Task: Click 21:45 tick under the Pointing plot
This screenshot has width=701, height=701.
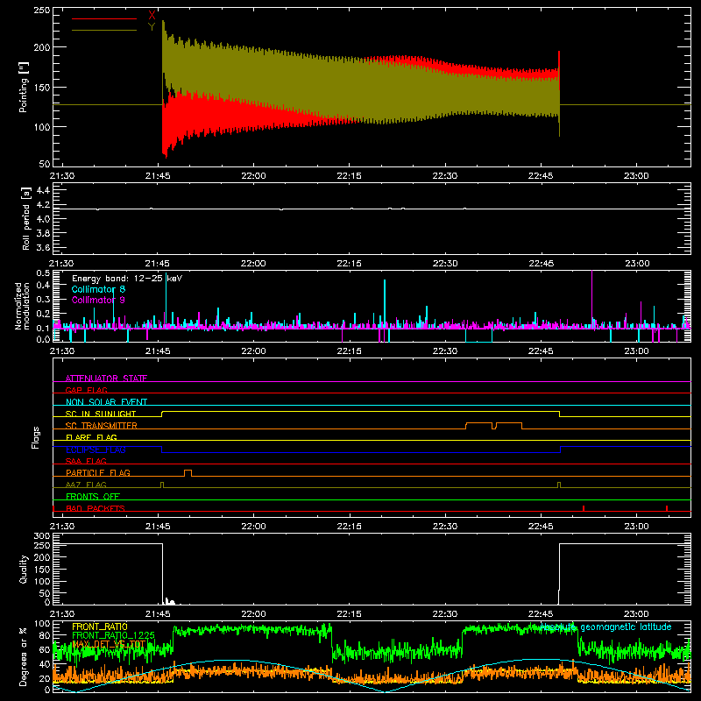Action: [x=158, y=176]
